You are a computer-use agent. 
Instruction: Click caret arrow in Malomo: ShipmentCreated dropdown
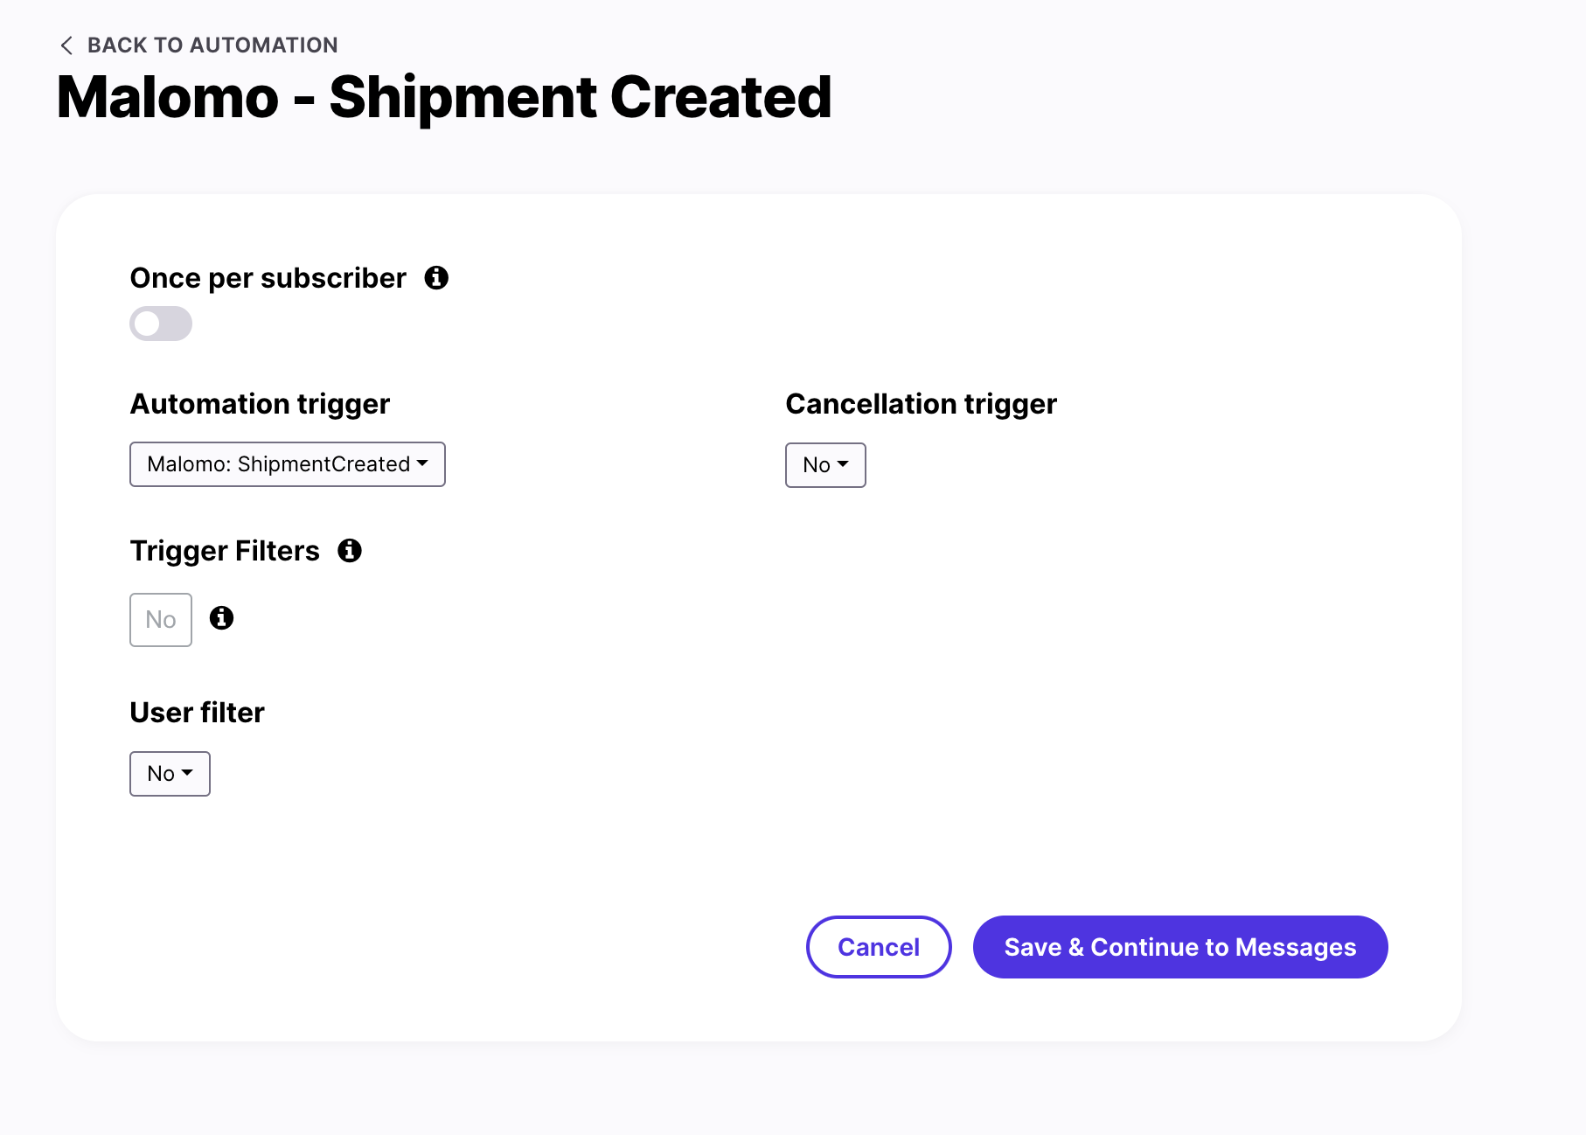coord(423,463)
